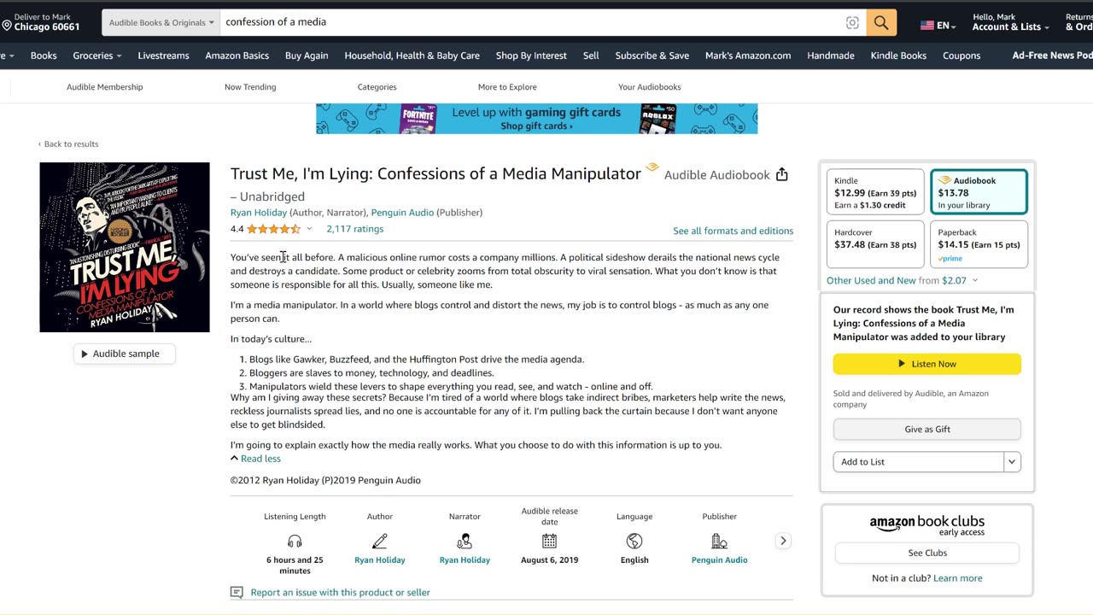1093x615 pixels.
Task: Open the Categories tab
Action: coord(377,87)
